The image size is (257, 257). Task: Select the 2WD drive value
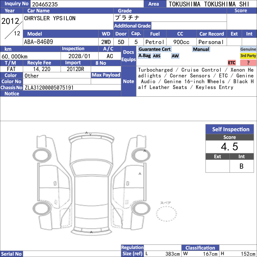click(106, 42)
